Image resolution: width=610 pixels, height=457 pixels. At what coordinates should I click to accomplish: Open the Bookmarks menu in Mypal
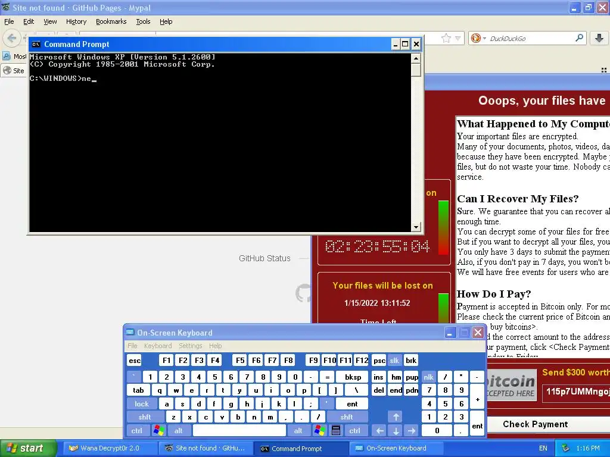(111, 21)
